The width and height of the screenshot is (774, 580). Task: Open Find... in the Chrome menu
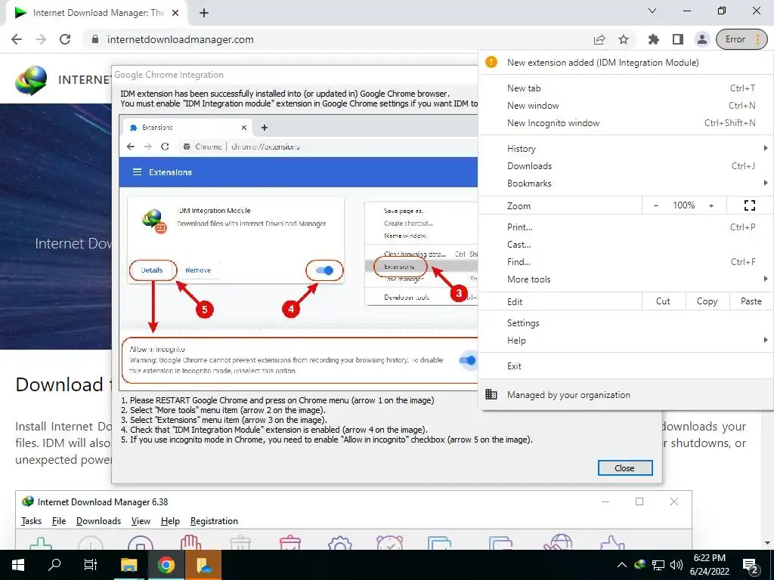pyautogui.click(x=626, y=262)
